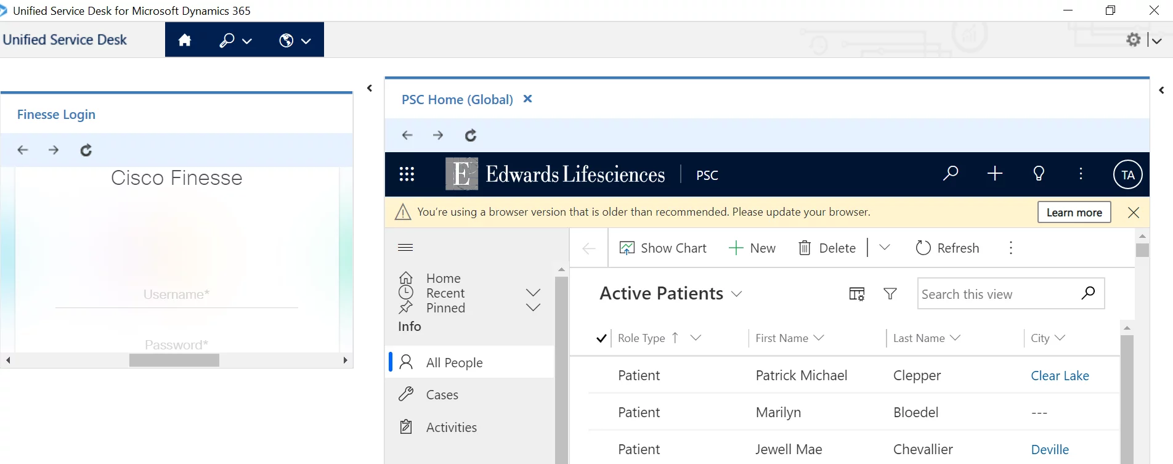Open the globe icon menu
The image size is (1173, 464).
click(x=295, y=41)
